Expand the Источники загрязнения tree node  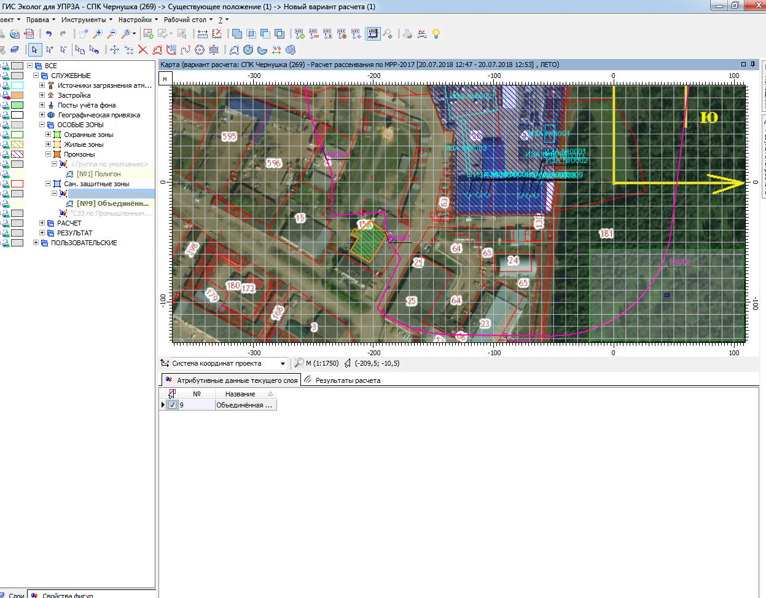point(42,85)
